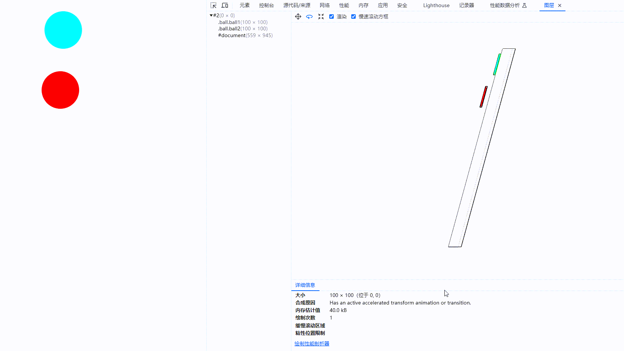Select the #document layer row

coord(245,35)
